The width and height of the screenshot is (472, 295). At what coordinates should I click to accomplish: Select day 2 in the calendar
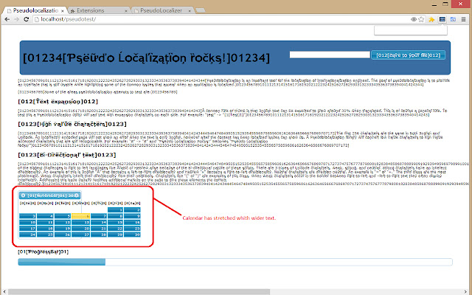pyautogui.click(x=132, y=209)
